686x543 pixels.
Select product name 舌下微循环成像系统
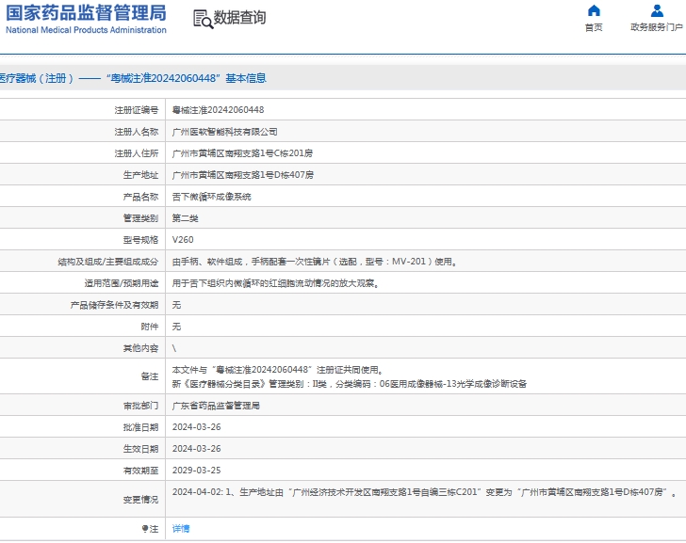click(x=211, y=197)
